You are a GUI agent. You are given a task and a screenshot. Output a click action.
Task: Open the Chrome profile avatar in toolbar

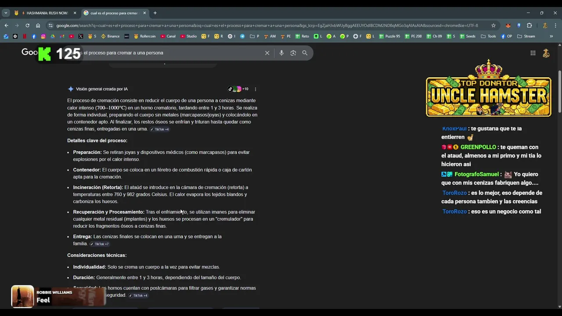[x=545, y=25]
